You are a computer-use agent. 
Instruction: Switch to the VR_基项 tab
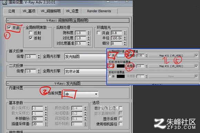[29, 11]
